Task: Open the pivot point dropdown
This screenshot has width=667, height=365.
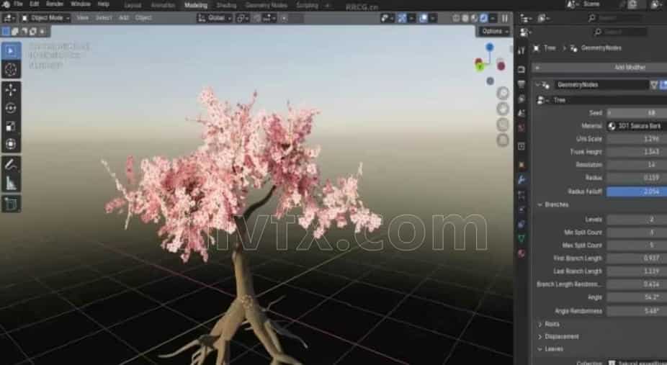Action: point(243,18)
